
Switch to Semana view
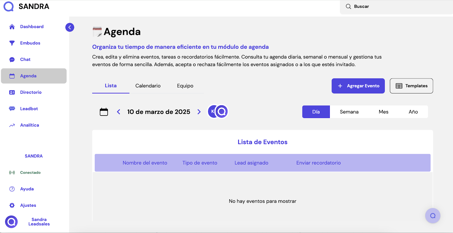click(x=349, y=112)
